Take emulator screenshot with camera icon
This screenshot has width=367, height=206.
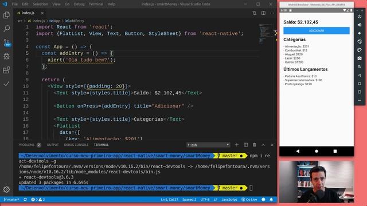tap(360, 58)
